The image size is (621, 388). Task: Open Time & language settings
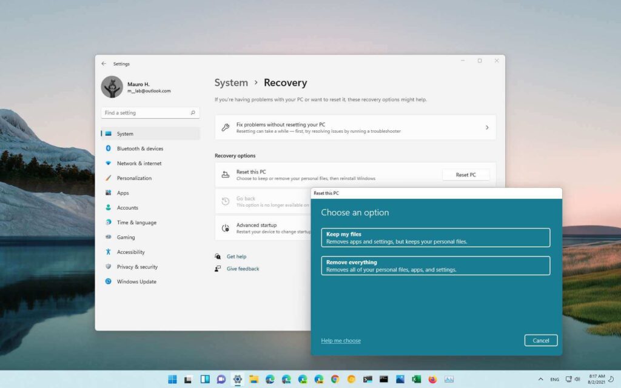pos(150,222)
